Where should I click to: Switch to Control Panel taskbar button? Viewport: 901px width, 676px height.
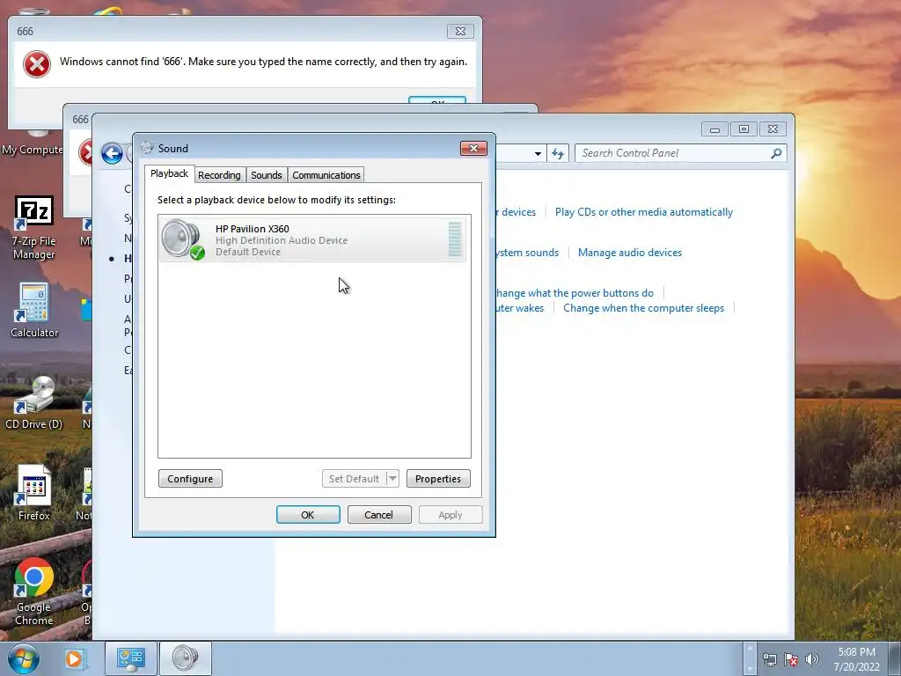pos(130,658)
